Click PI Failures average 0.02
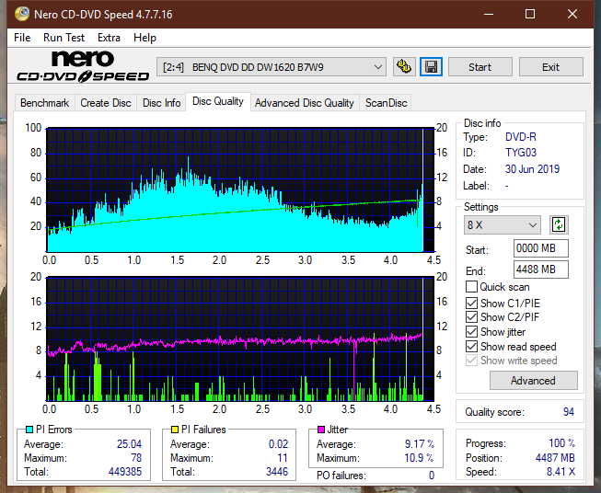The image size is (601, 493). click(278, 444)
